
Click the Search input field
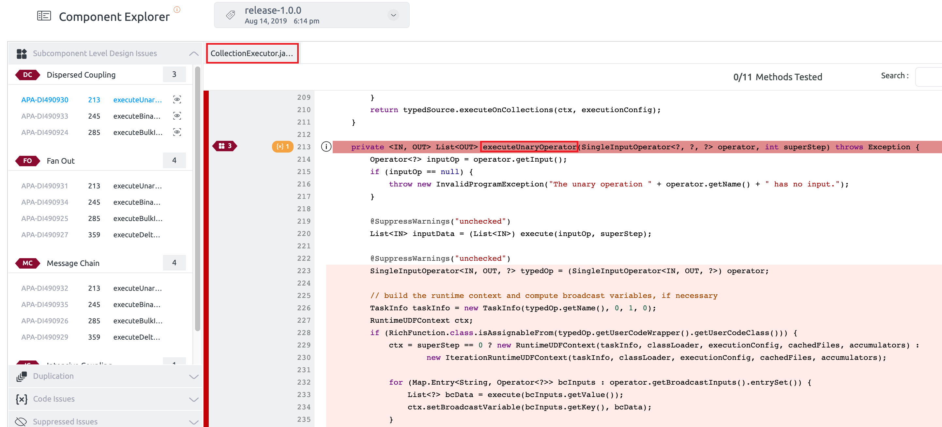coord(929,76)
